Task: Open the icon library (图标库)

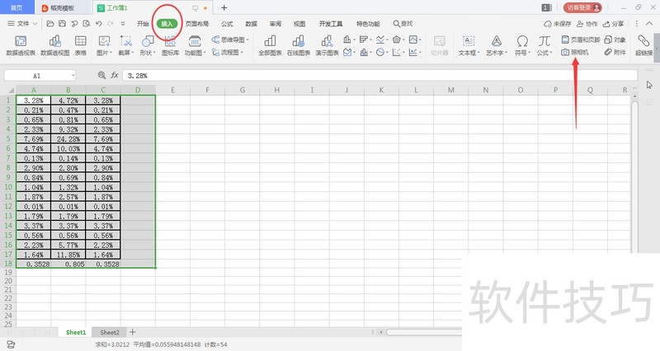Action: click(x=170, y=45)
